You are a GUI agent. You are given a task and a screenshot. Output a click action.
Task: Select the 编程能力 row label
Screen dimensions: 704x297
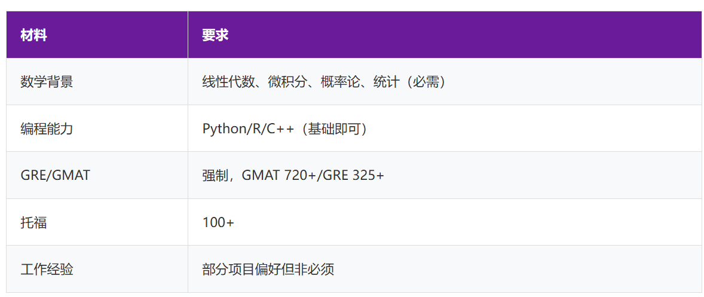pyautogui.click(x=47, y=128)
